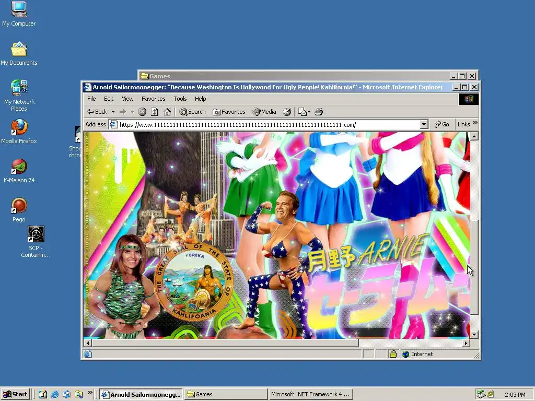This screenshot has height=401, width=535.
Task: Switch to Arnold Sailormoonegg taskbar button
Action: [x=141, y=395]
